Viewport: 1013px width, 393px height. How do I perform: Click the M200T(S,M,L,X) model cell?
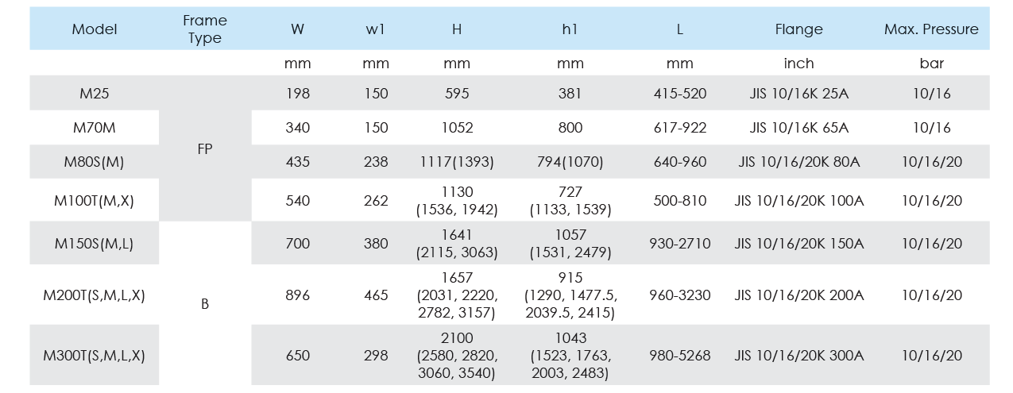pos(94,295)
